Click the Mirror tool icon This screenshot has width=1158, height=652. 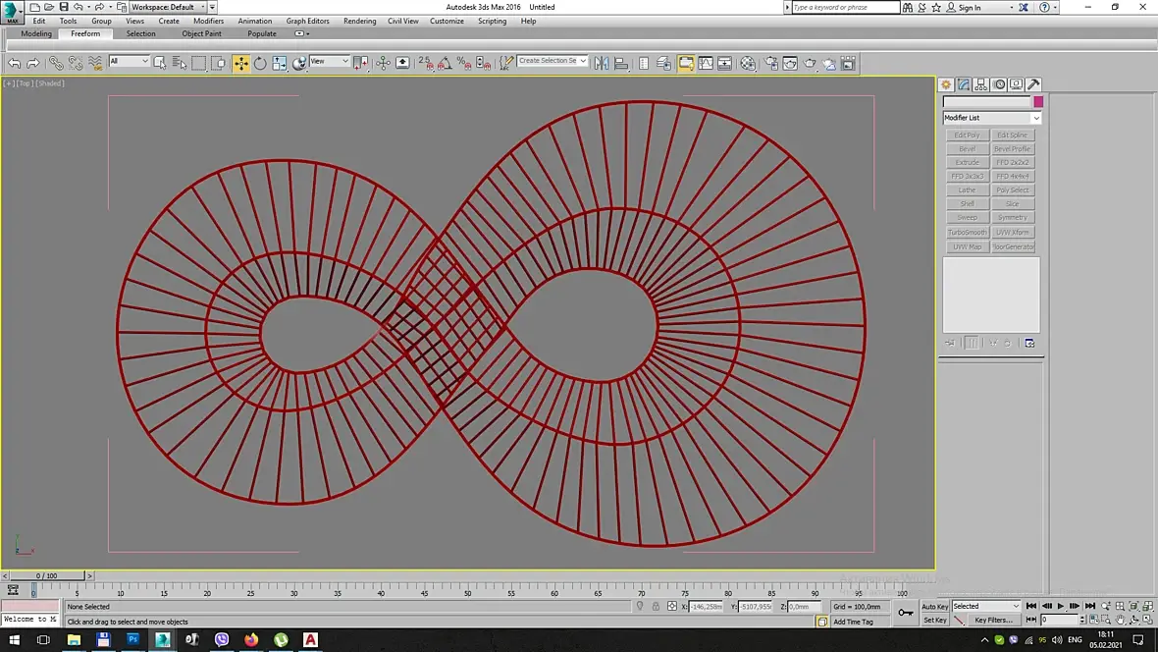coord(601,63)
